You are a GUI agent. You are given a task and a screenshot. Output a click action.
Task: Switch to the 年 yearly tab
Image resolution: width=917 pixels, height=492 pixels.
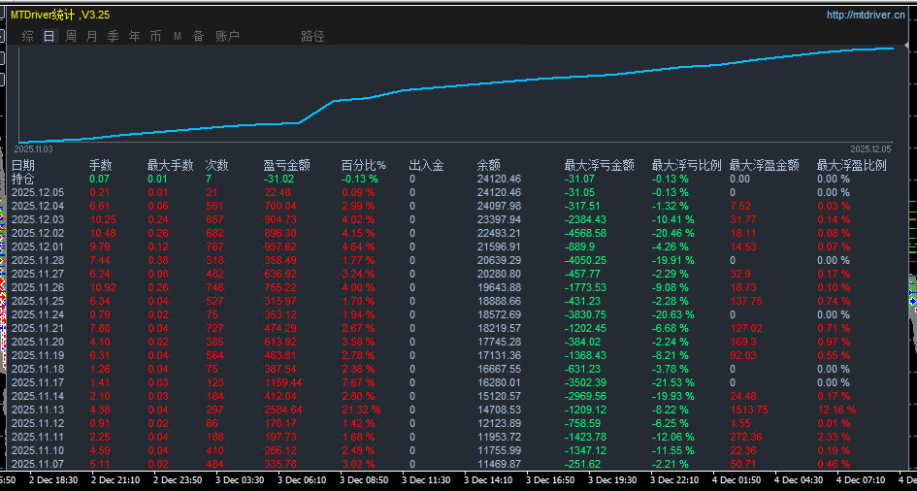pyautogui.click(x=135, y=36)
